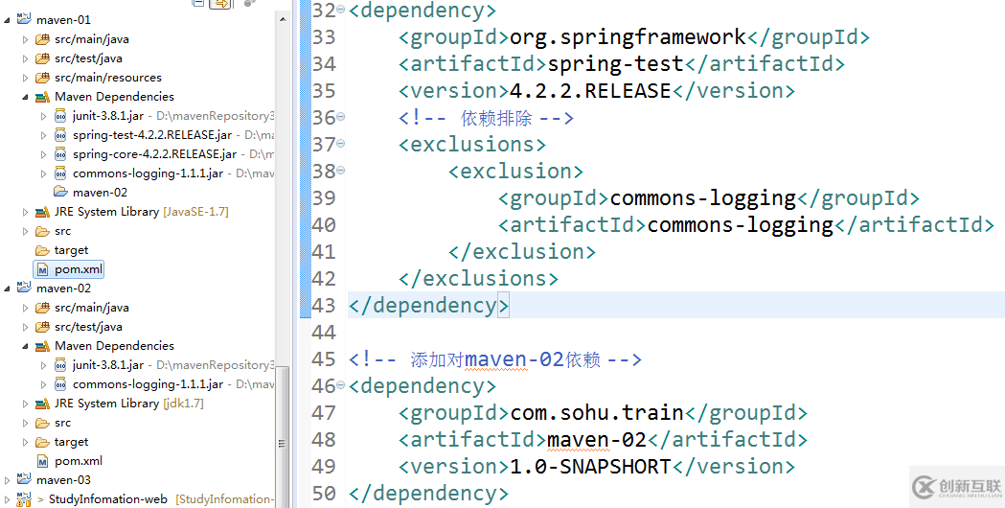Click the maven-02 dependency folder icon
Image resolution: width=1005 pixels, height=508 pixels.
[x=60, y=192]
